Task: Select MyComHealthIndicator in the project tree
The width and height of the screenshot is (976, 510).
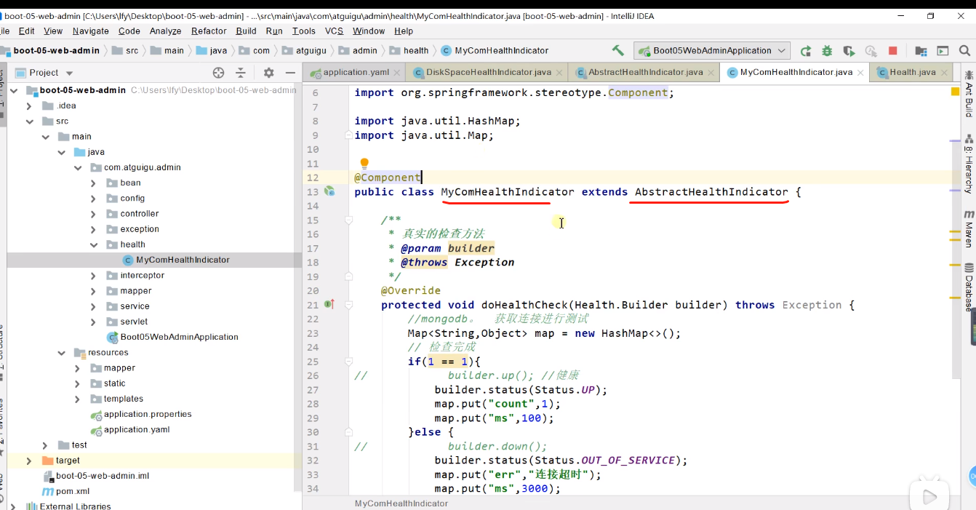Action: pos(183,260)
